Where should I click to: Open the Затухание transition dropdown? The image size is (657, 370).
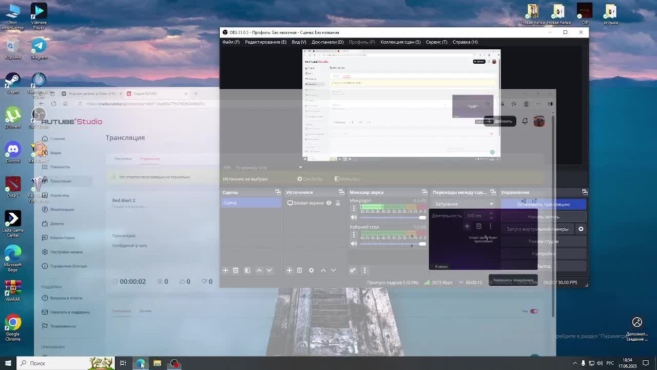click(464, 204)
